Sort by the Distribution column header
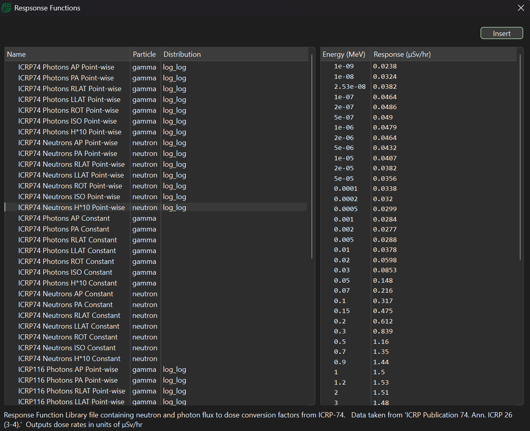Image resolution: width=530 pixels, height=431 pixels. coord(234,54)
